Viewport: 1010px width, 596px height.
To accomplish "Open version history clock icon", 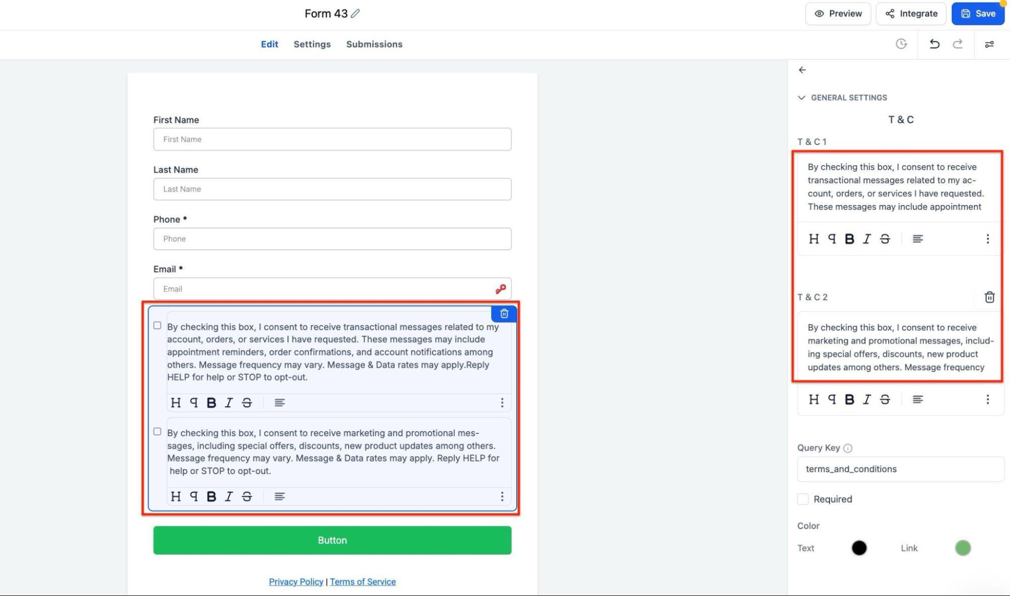I will click(x=901, y=44).
